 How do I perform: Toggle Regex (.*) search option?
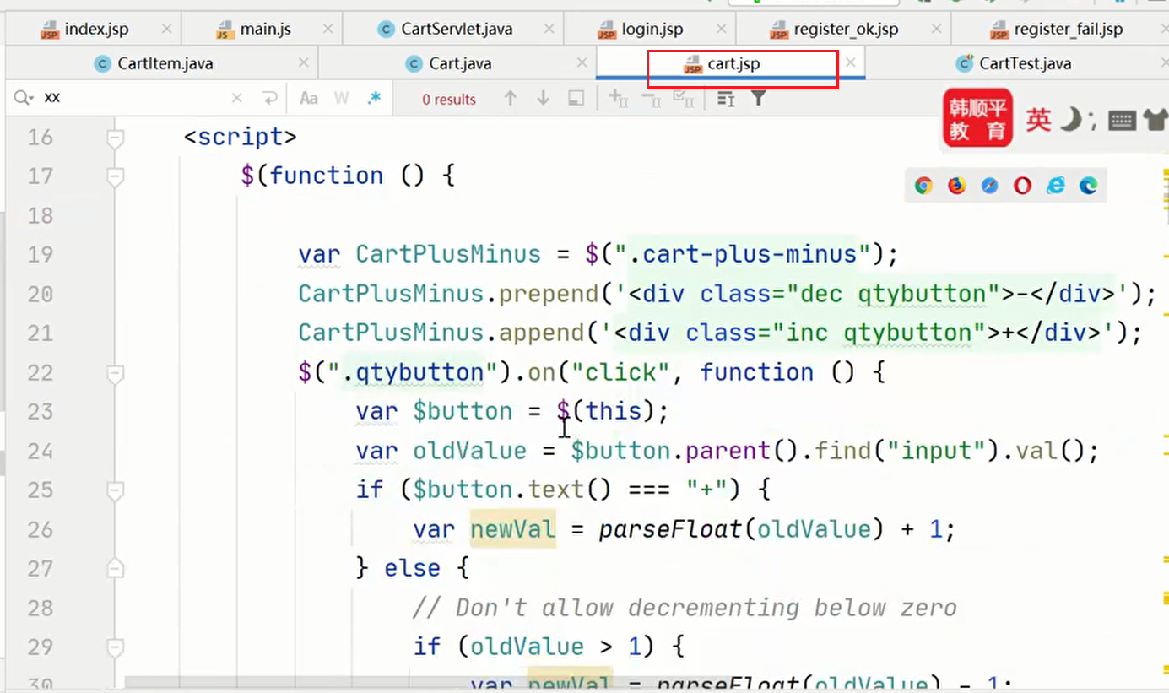(374, 98)
